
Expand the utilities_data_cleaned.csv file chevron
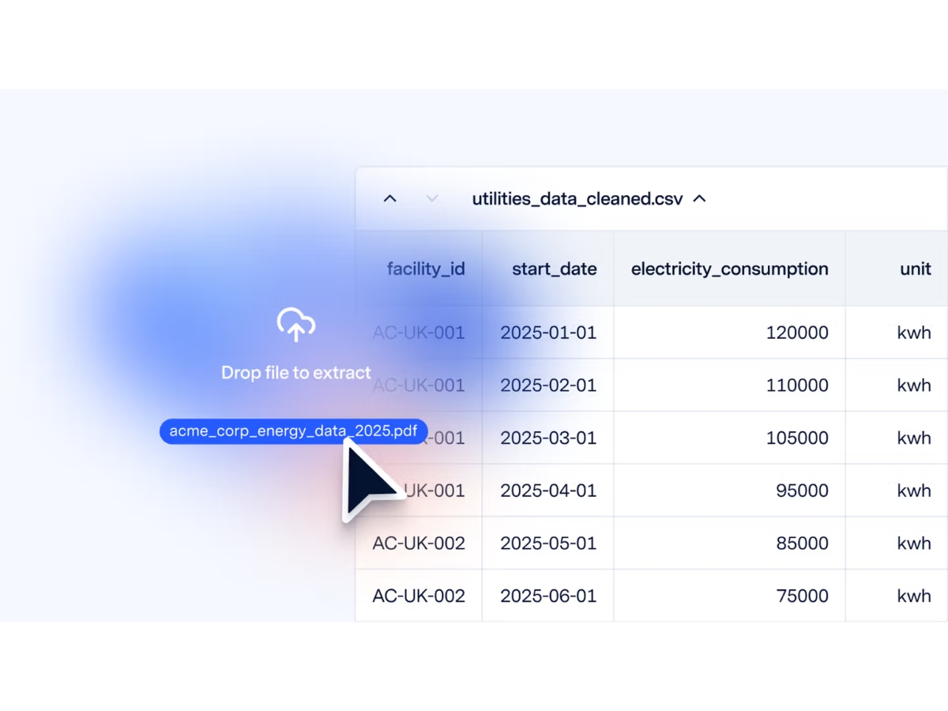[x=699, y=199]
